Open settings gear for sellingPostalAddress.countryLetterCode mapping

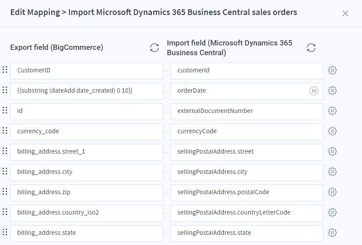[332, 212]
